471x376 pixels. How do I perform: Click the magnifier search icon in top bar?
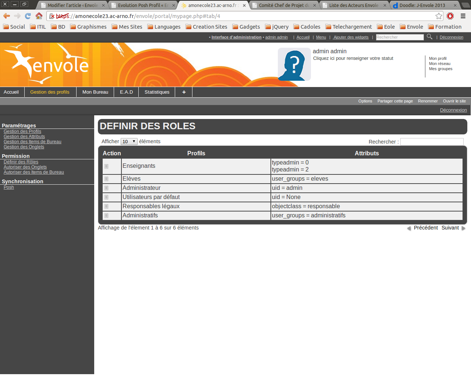click(x=429, y=37)
